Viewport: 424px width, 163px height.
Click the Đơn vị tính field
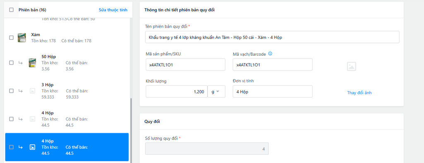tap(272, 92)
